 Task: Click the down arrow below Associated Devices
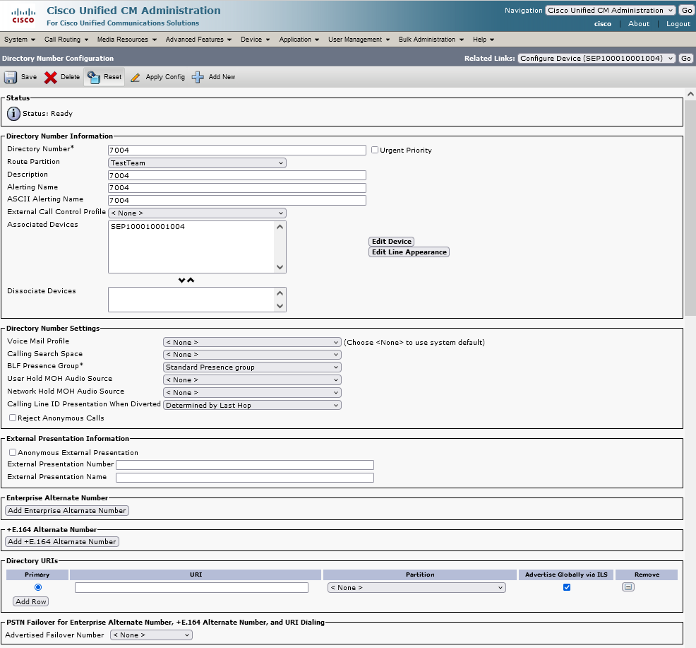[x=182, y=281]
